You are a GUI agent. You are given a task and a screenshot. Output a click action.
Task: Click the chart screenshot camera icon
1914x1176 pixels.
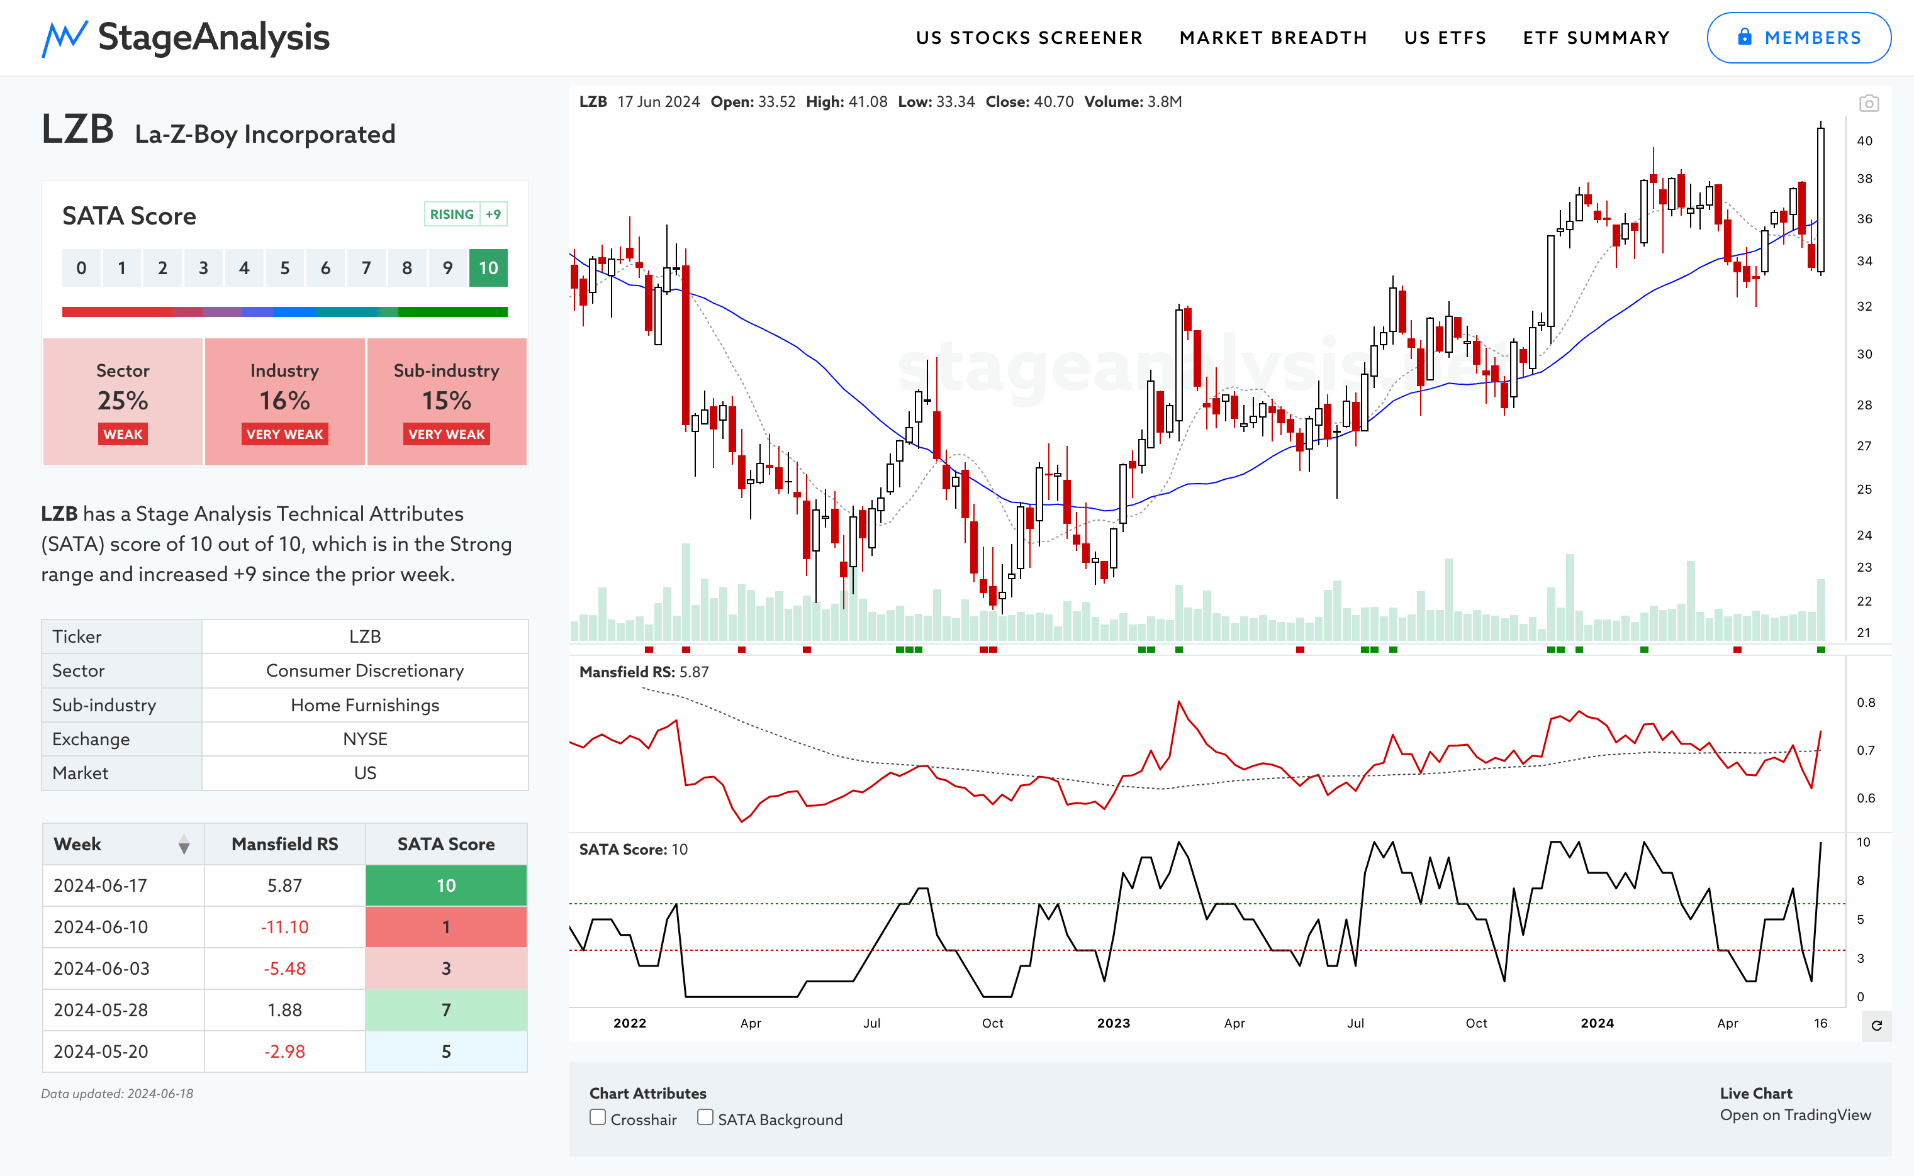click(x=1869, y=103)
